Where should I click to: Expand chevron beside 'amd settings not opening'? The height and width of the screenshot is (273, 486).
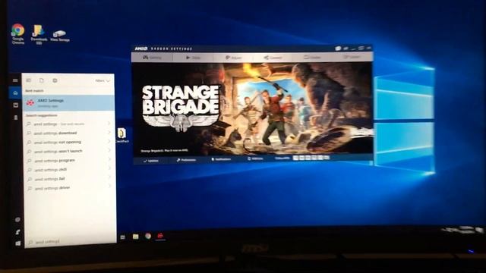point(109,142)
